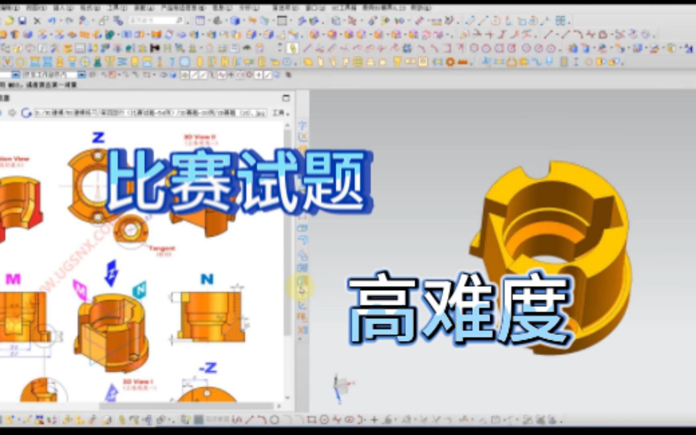Viewport: 696px width, 435px height.
Task: Click the file path address bar in the image viewer
Action: [149, 113]
